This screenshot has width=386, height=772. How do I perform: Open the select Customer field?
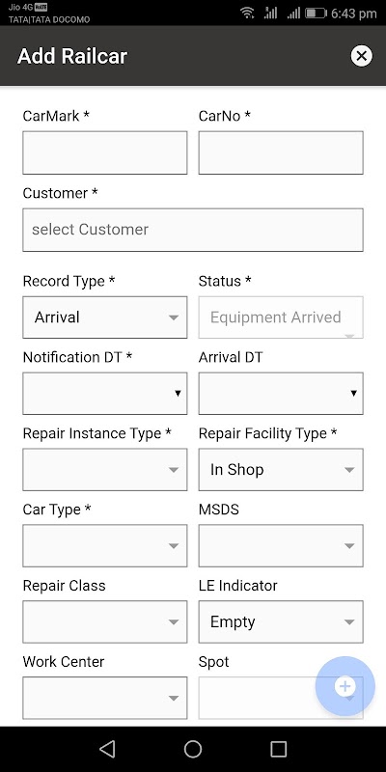point(193,230)
